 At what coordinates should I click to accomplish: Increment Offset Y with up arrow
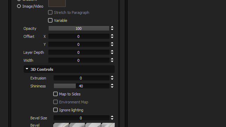tap(112, 43)
